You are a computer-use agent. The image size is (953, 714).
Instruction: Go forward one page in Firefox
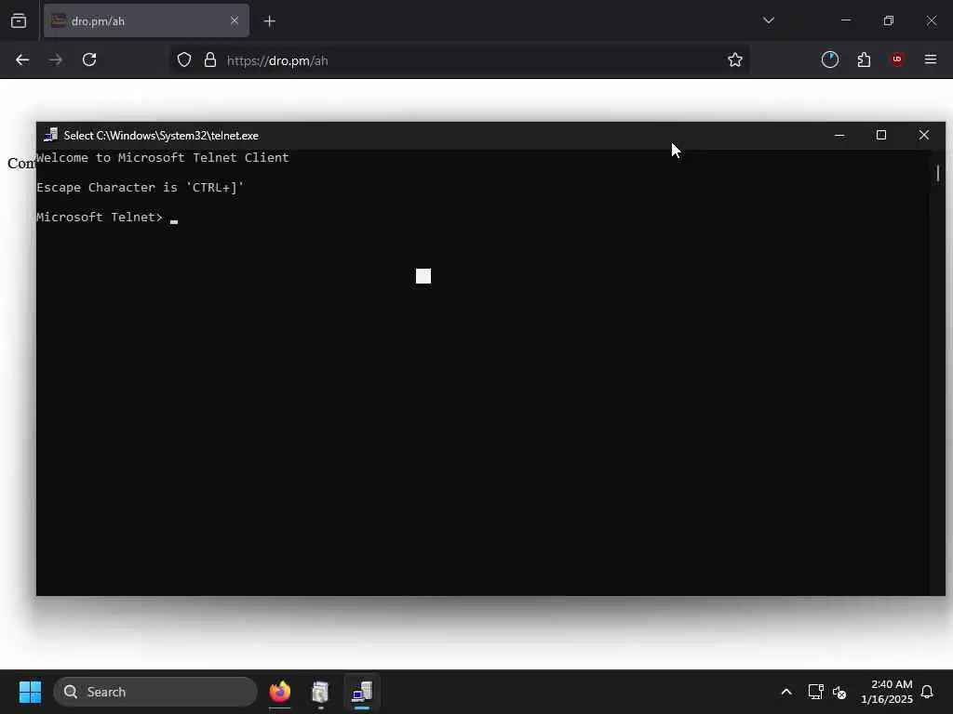[x=56, y=60]
